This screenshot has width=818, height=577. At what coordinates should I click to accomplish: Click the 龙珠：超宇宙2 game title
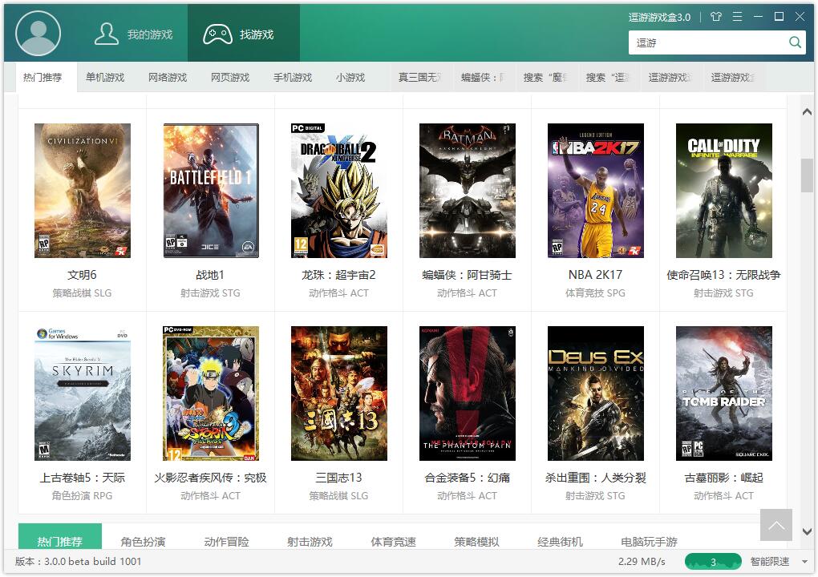[338, 275]
